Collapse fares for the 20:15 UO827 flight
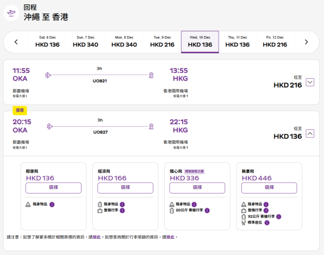This screenshot has height=255, width=324. (310, 133)
